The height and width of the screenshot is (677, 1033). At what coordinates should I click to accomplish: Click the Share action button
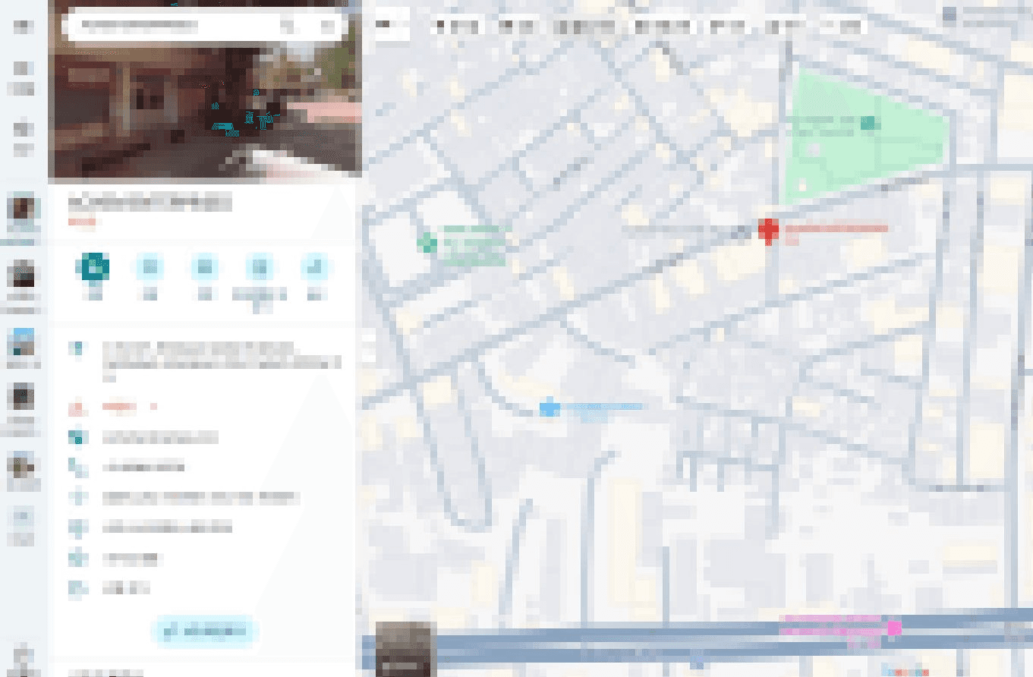(x=315, y=267)
